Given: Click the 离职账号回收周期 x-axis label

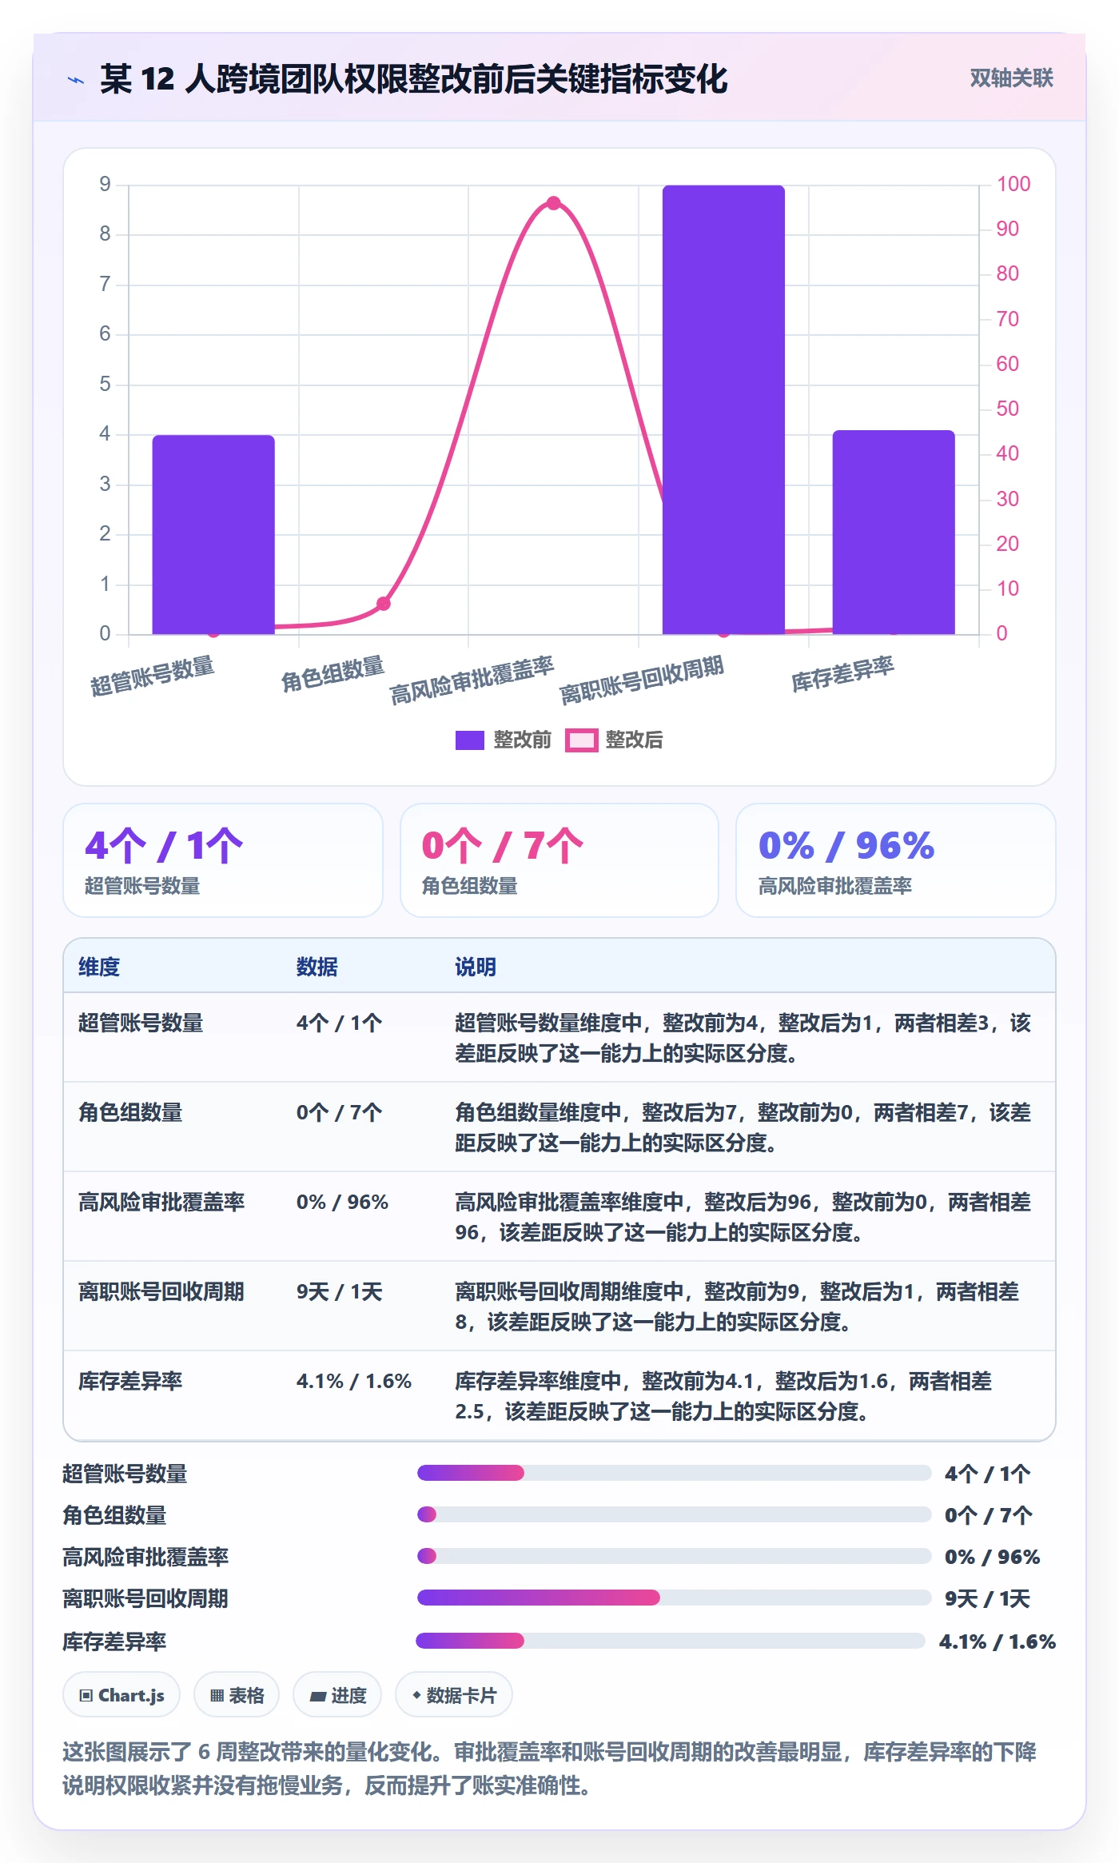Looking at the screenshot, I should coord(641,680).
